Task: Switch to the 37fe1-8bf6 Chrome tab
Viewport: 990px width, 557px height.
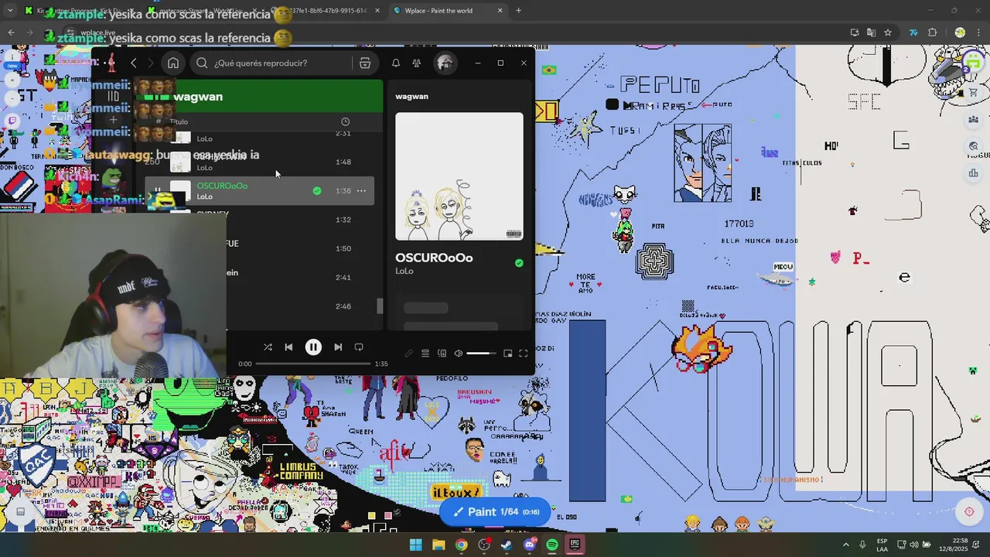Action: [x=325, y=11]
